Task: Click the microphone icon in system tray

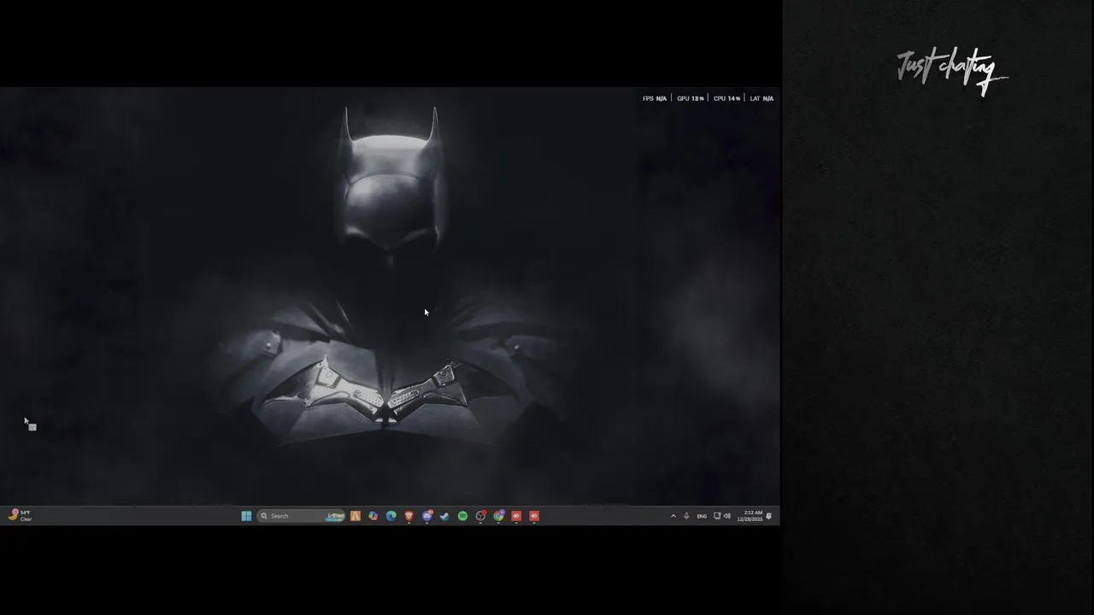Action: point(686,516)
